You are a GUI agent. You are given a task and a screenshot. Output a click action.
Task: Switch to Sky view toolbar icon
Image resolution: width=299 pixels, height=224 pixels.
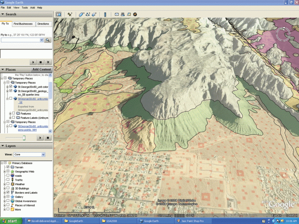tap(135, 14)
